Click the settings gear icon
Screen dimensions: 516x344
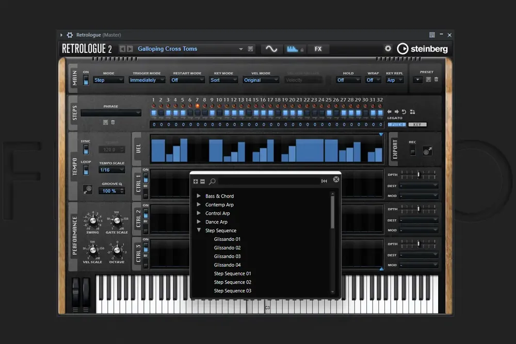pos(388,48)
